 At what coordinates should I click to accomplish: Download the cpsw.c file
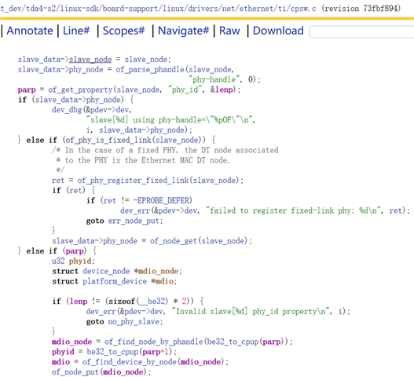(x=278, y=31)
